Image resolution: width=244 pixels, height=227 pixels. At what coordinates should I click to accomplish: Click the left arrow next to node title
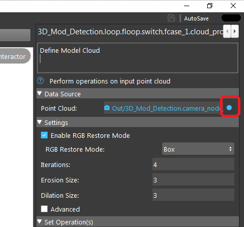pos(227,31)
